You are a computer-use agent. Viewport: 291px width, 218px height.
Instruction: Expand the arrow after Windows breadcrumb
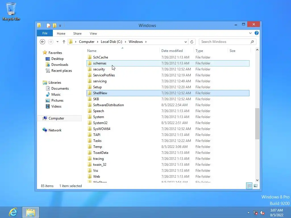[146, 42]
